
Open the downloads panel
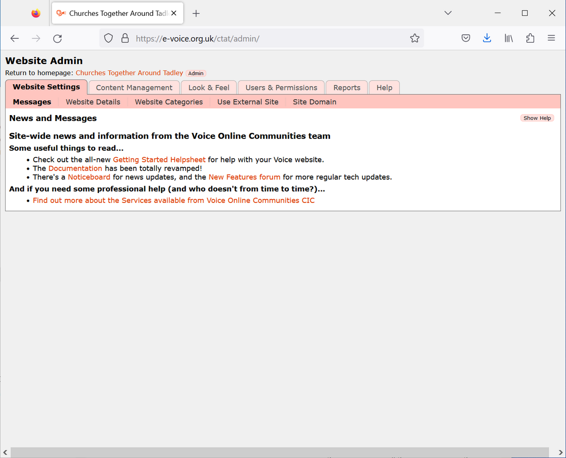[x=487, y=38]
